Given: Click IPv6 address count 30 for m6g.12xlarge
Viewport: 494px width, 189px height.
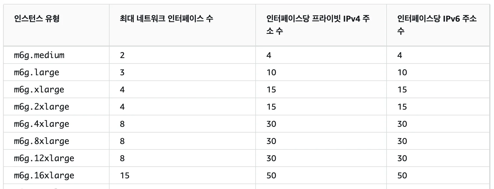Looking at the screenshot, I should pos(402,158).
